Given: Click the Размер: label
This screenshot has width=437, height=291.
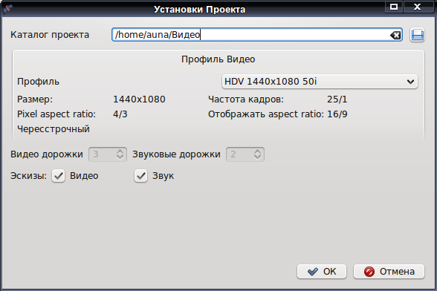Looking at the screenshot, I should 35,99.
